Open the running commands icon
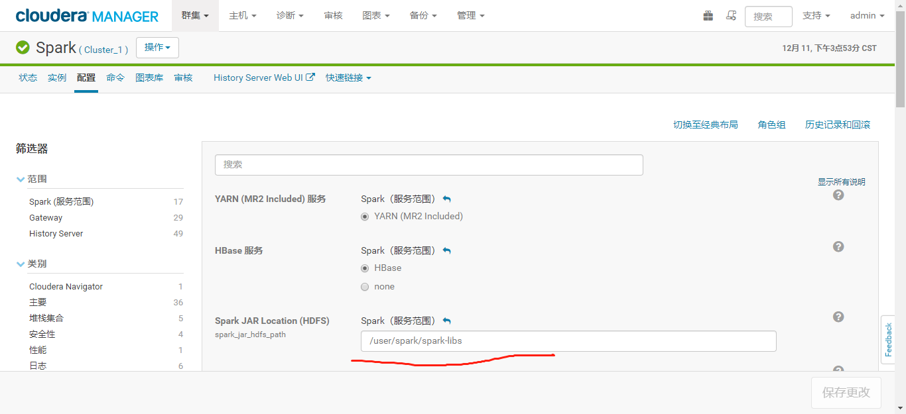The width and height of the screenshot is (906, 414). [x=732, y=16]
